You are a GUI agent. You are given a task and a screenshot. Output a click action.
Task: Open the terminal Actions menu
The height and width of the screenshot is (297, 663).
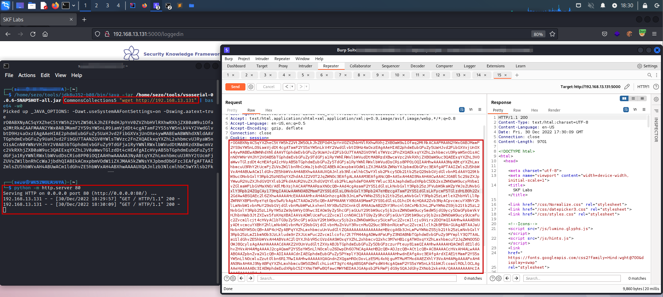tap(27, 75)
